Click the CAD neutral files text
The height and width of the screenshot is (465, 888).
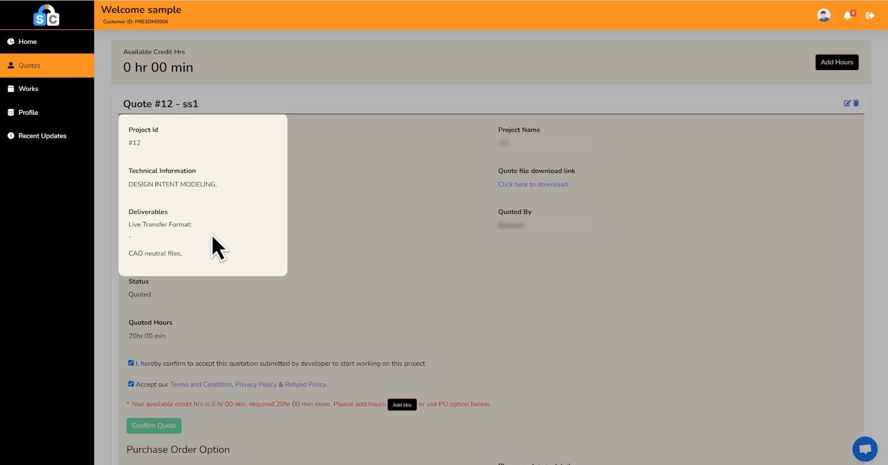click(155, 254)
